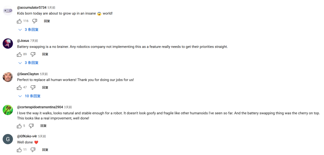Dislike the @GfKoko-v4r comment
The width and height of the screenshot is (324, 155).
[33, 150]
